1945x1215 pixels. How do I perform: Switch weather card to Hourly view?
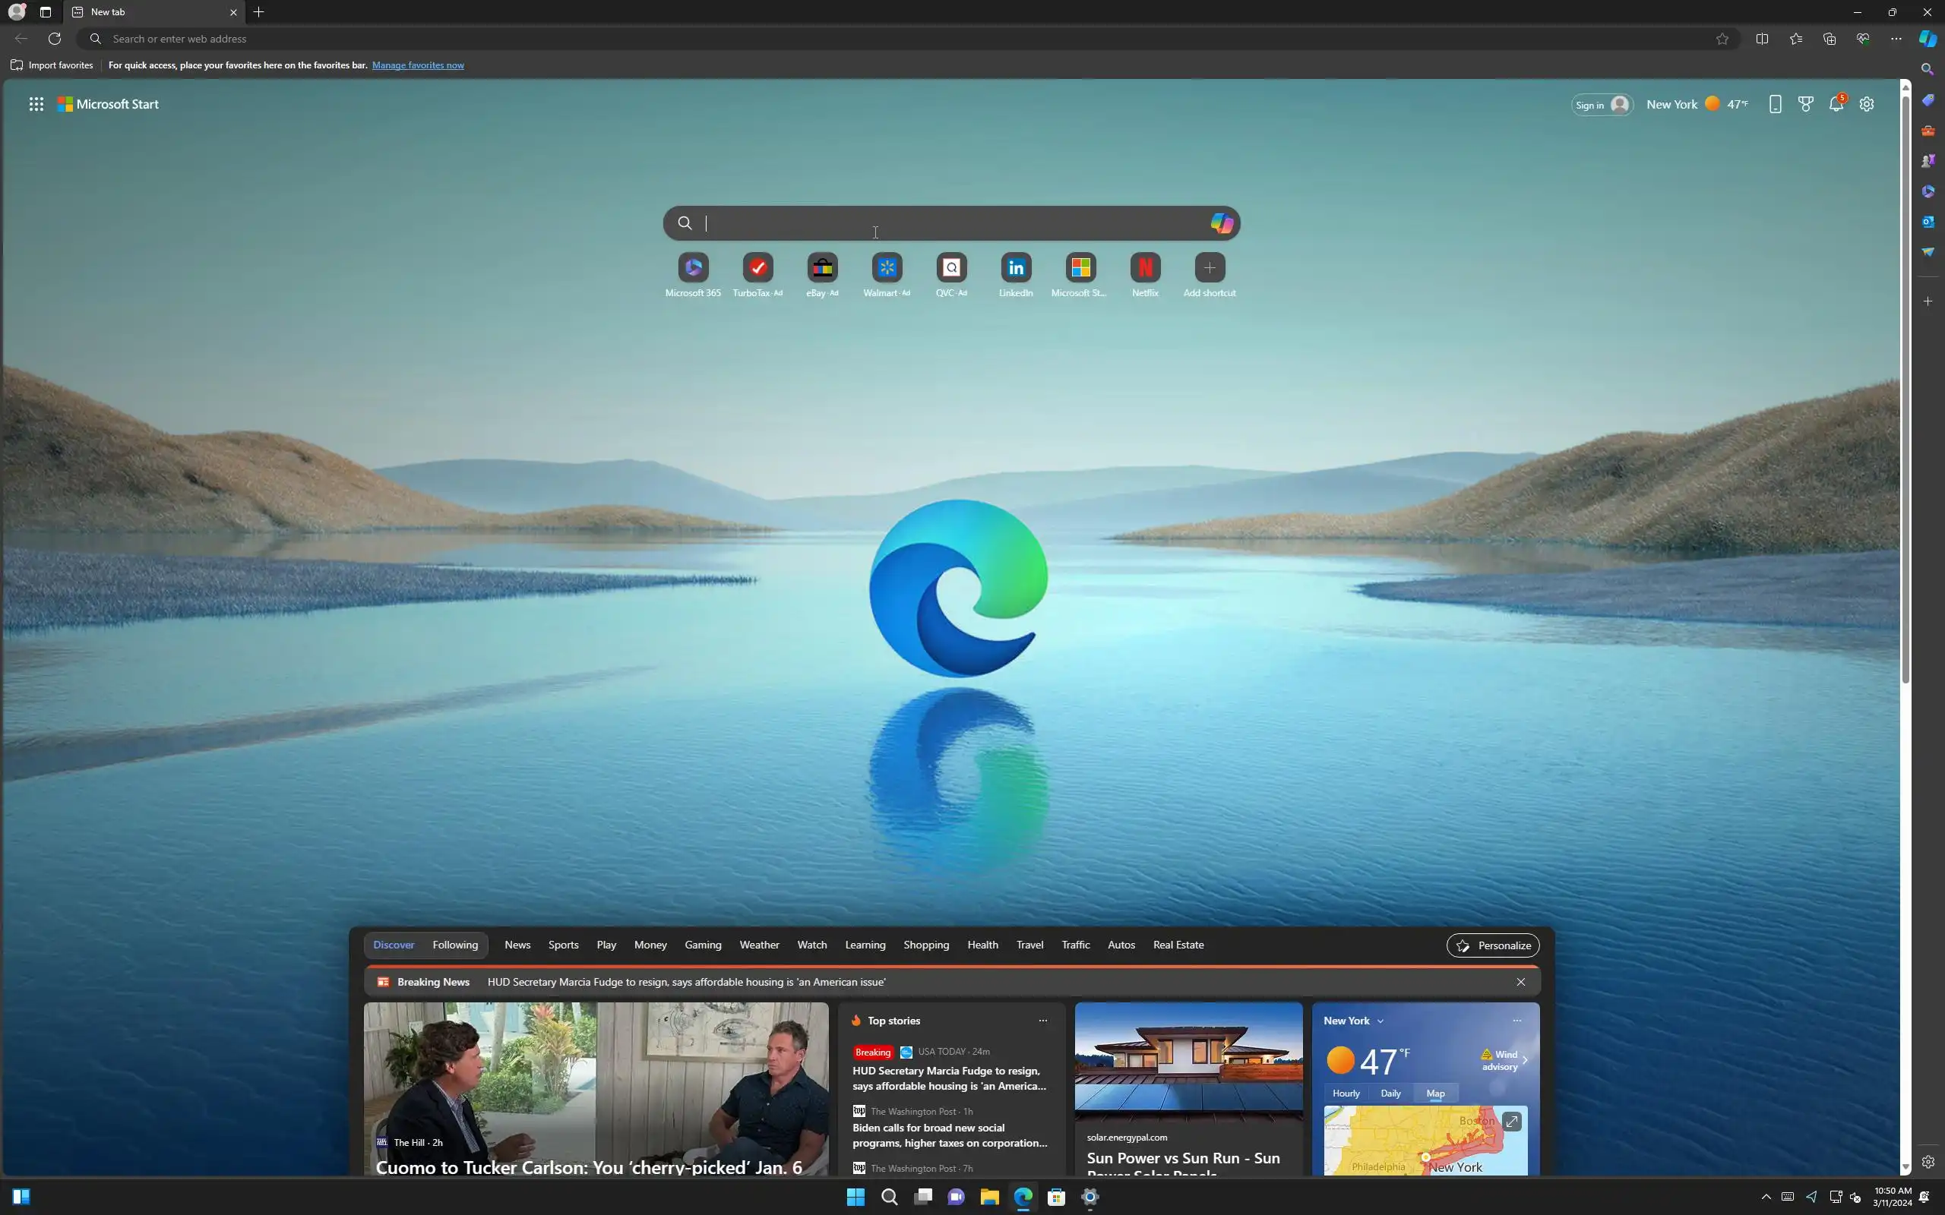[x=1346, y=1093]
